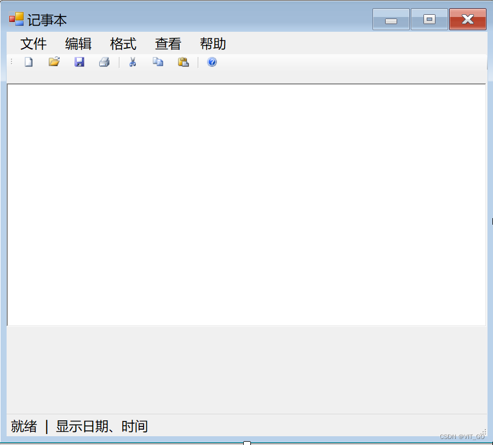Click inside the white text editing area

coord(246,205)
